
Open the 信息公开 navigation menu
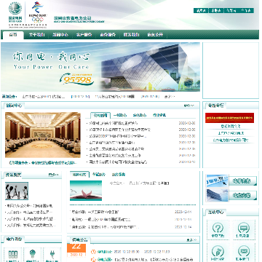(x=155, y=35)
